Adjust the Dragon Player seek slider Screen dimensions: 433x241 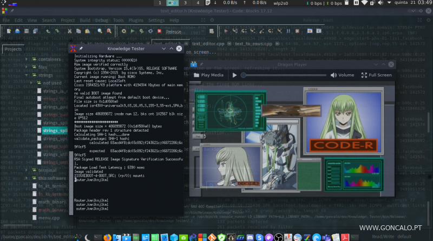coord(285,75)
